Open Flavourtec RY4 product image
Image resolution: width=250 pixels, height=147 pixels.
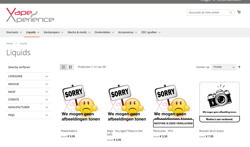(173, 105)
